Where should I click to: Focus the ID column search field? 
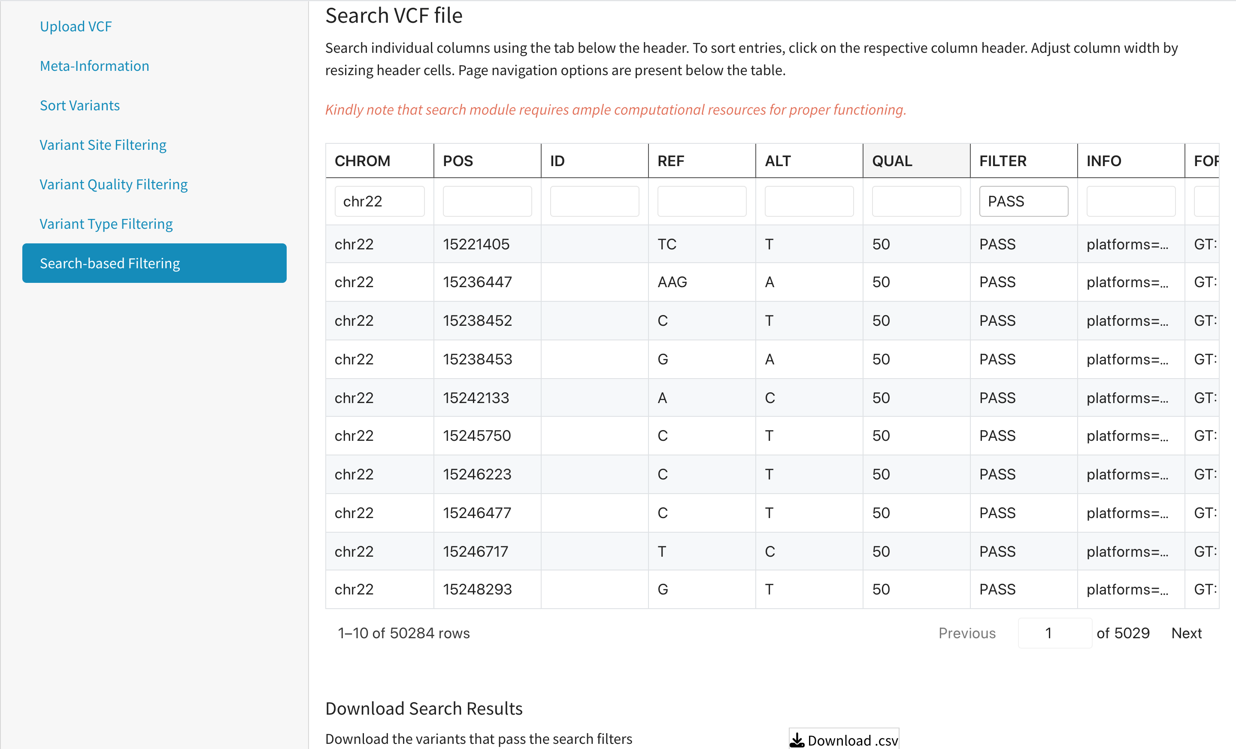(594, 202)
